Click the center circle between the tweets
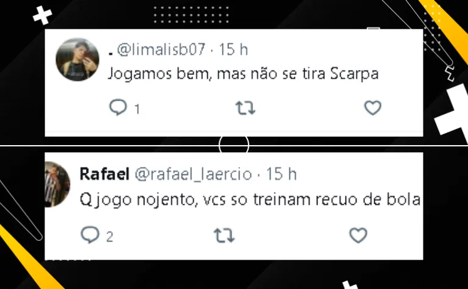This screenshot has height=289, width=468. [x=234, y=144]
